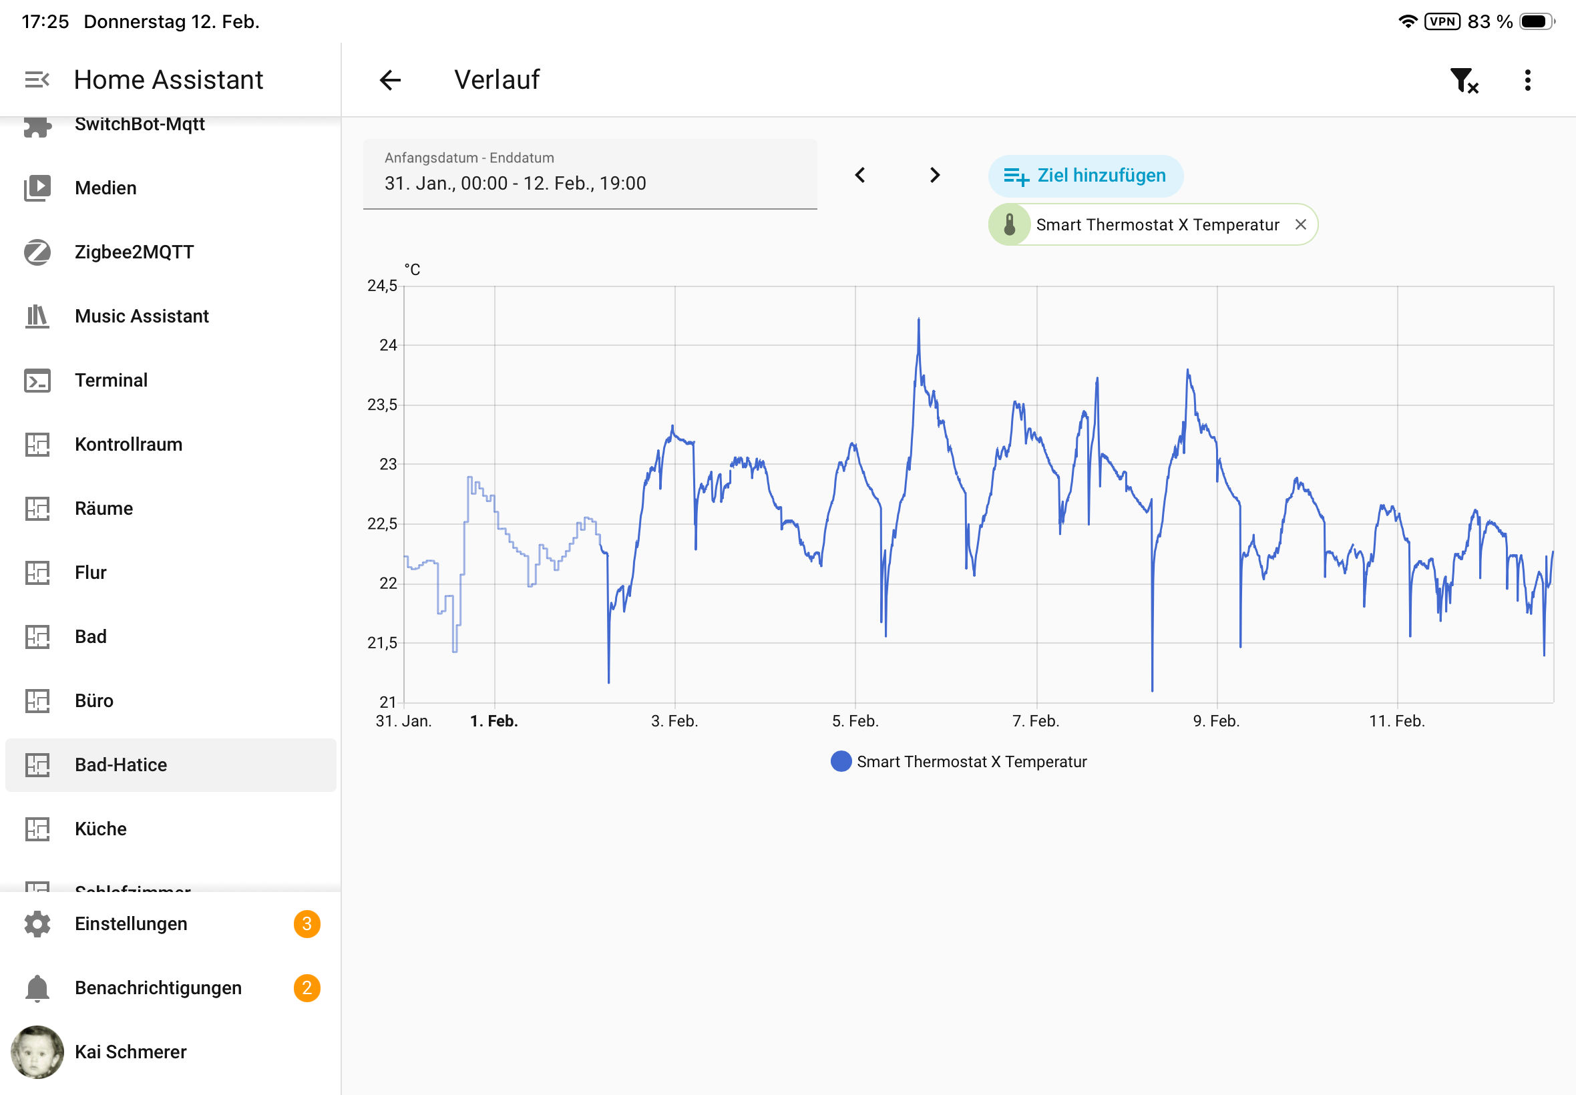Click the remove filters funnel icon

point(1464,80)
